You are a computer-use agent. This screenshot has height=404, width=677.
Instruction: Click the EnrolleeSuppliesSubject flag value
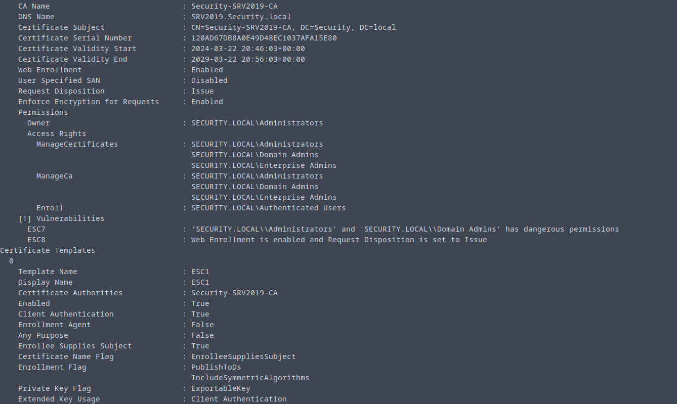tap(243, 357)
